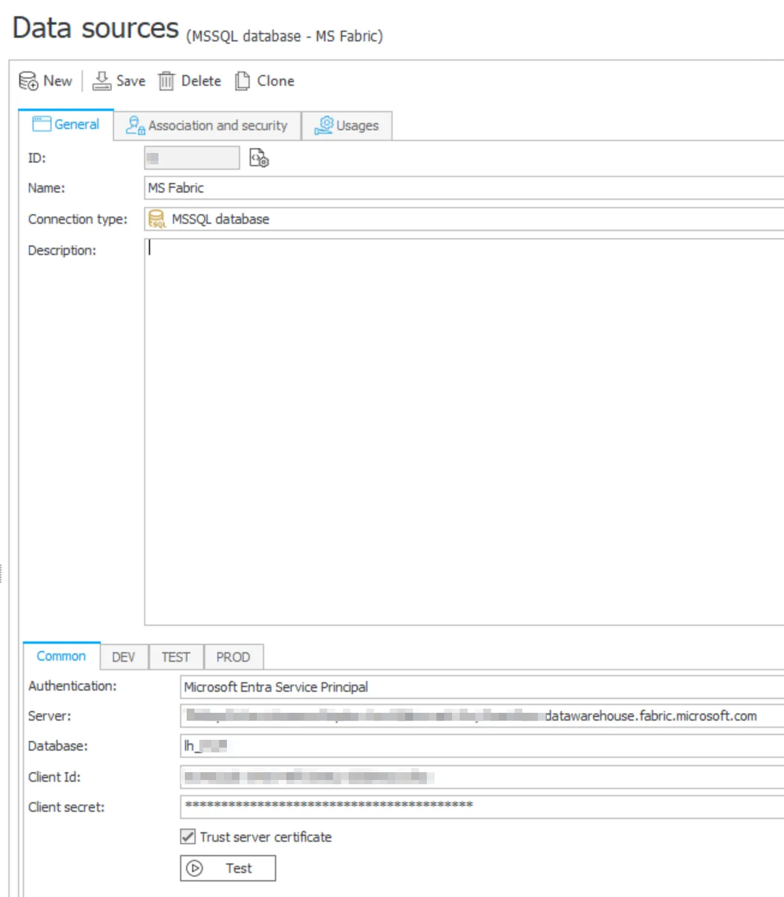Open the Authentication dropdown
The height and width of the screenshot is (897, 784).
[x=482, y=687]
